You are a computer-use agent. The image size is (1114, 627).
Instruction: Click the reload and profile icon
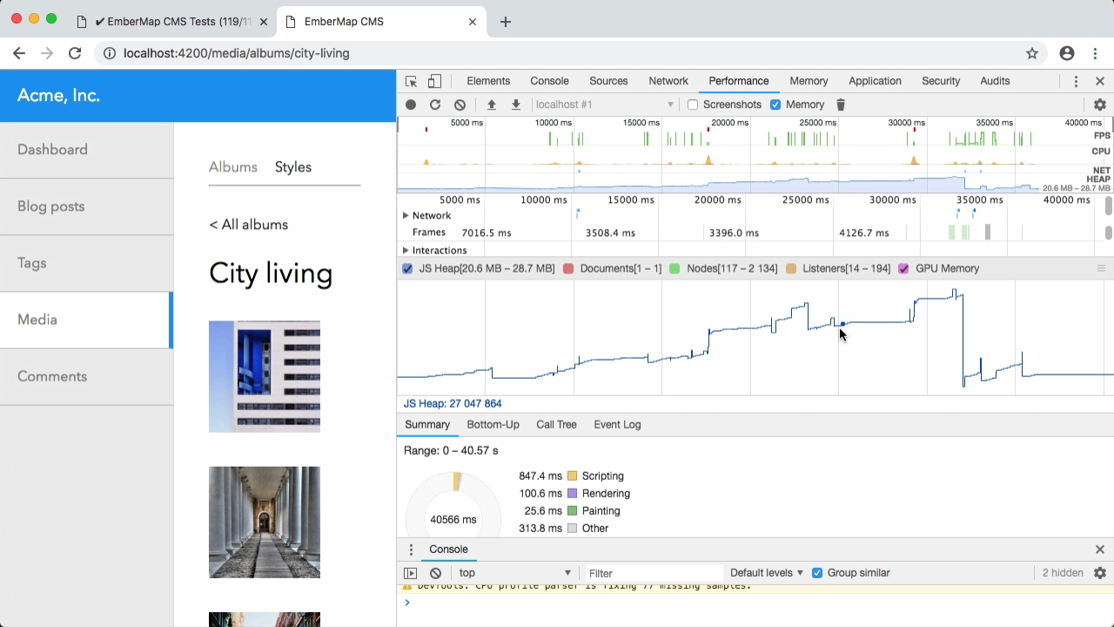435,104
